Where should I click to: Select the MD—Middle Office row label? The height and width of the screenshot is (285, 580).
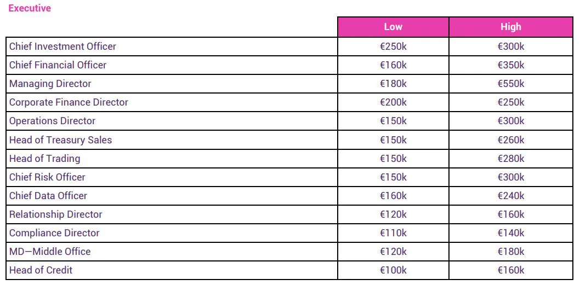click(50, 252)
